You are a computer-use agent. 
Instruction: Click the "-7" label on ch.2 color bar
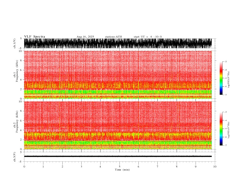click(x=225, y=145)
